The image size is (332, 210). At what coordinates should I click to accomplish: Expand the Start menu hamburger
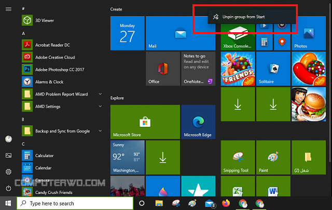tap(8, 9)
